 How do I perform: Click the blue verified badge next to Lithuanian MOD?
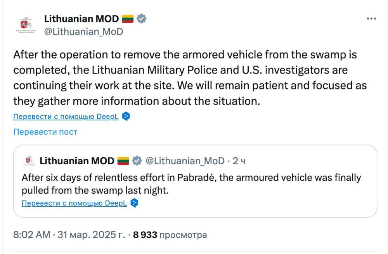click(142, 18)
